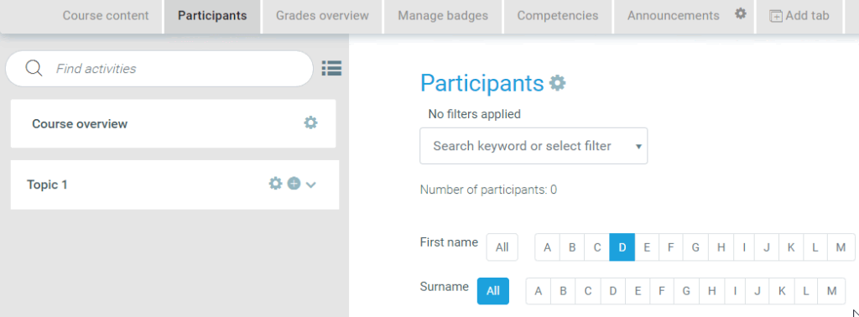Click the Topic 1 gear icon
This screenshot has width=859, height=317.
275,184
